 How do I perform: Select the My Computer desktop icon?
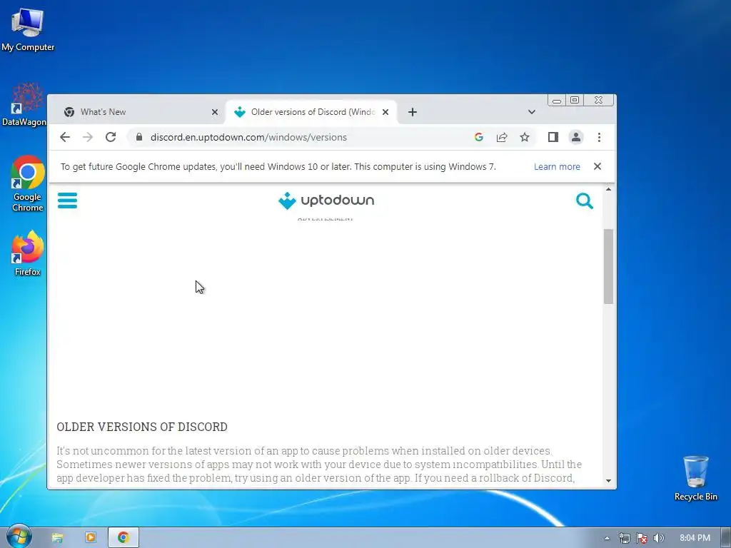(28, 30)
